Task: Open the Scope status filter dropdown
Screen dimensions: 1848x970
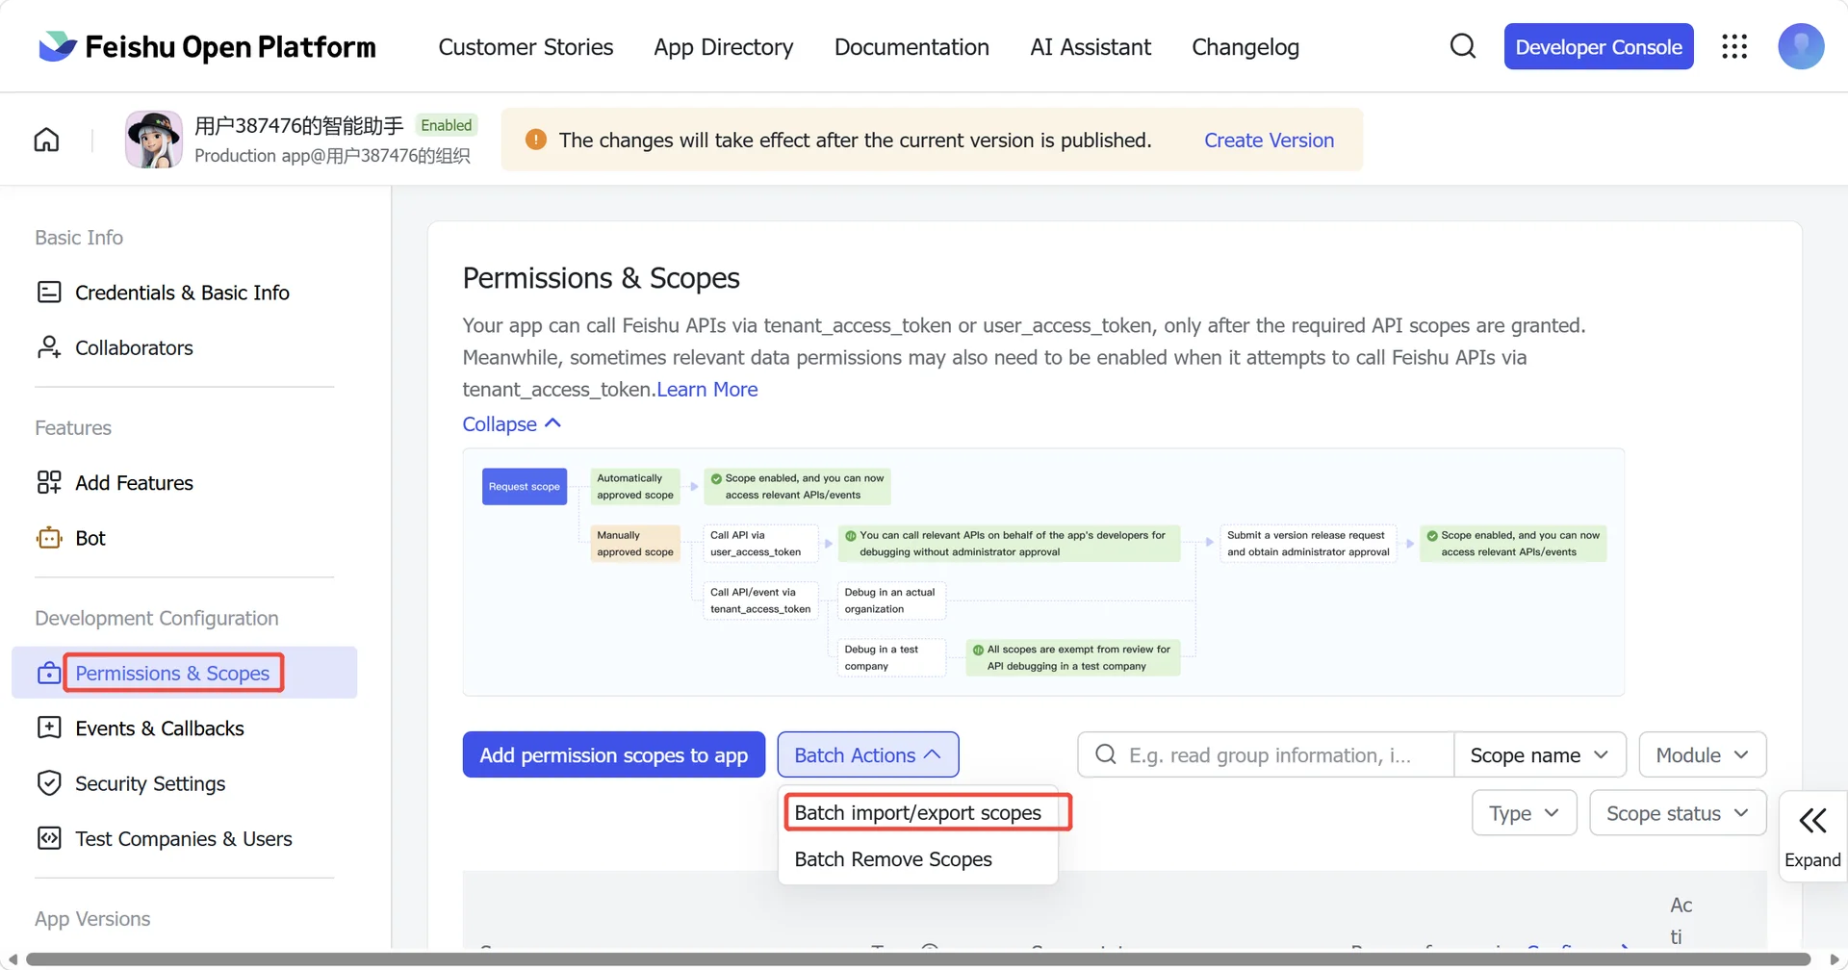Action: pos(1678,813)
